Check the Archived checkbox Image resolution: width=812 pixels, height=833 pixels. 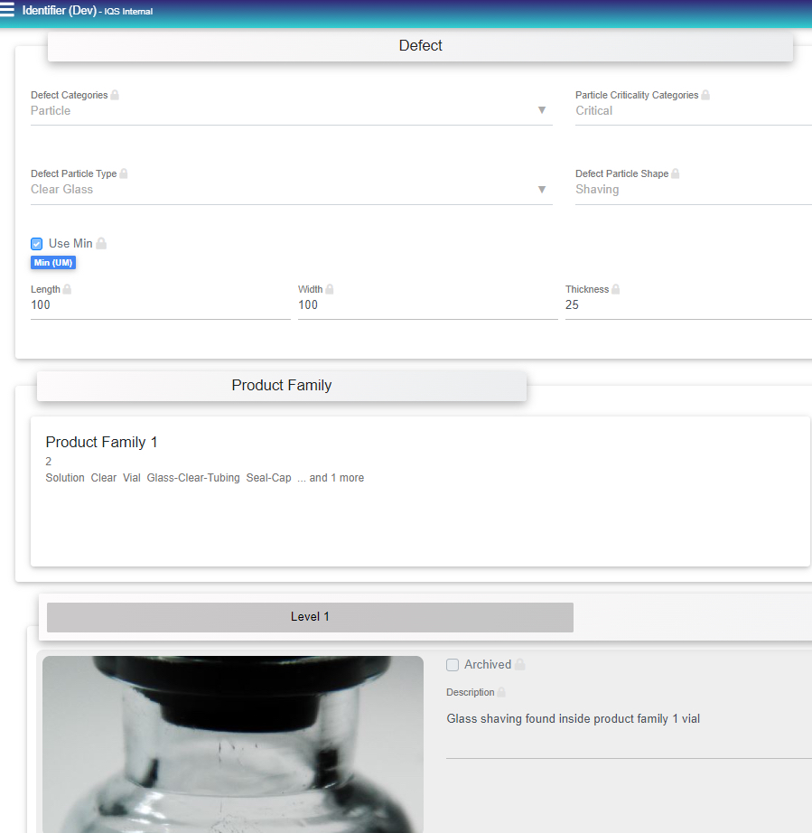point(453,665)
